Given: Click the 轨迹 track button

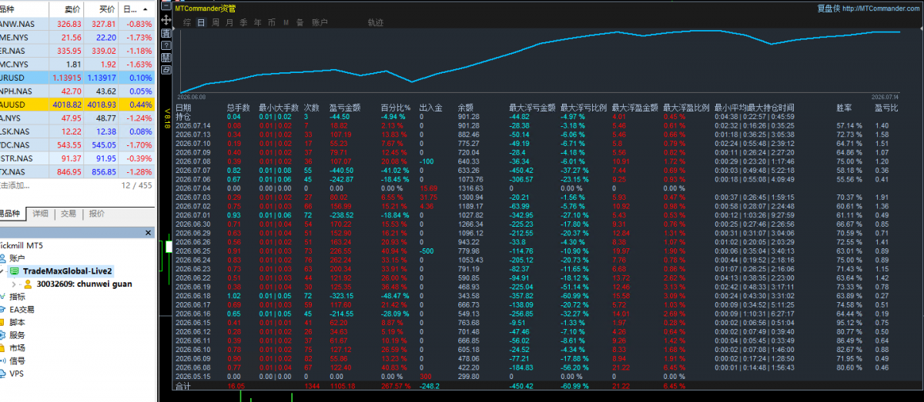Looking at the screenshot, I should [375, 23].
